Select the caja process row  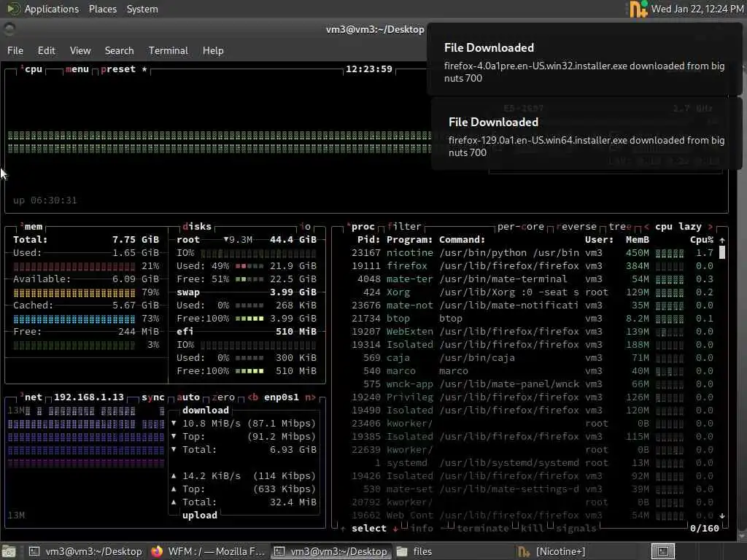tap(532, 357)
